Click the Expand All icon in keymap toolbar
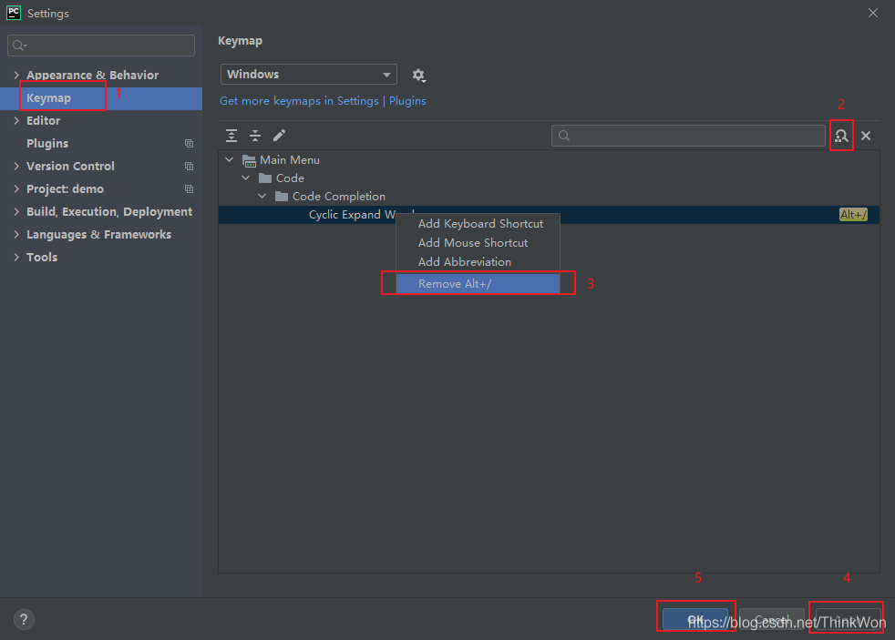Image resolution: width=895 pixels, height=640 pixels. click(231, 136)
